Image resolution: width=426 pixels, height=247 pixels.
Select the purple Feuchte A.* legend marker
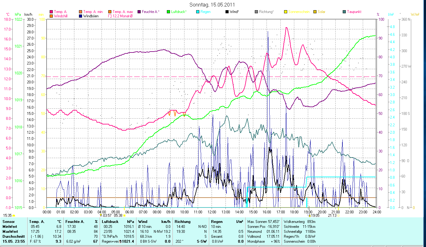[x=139, y=12]
